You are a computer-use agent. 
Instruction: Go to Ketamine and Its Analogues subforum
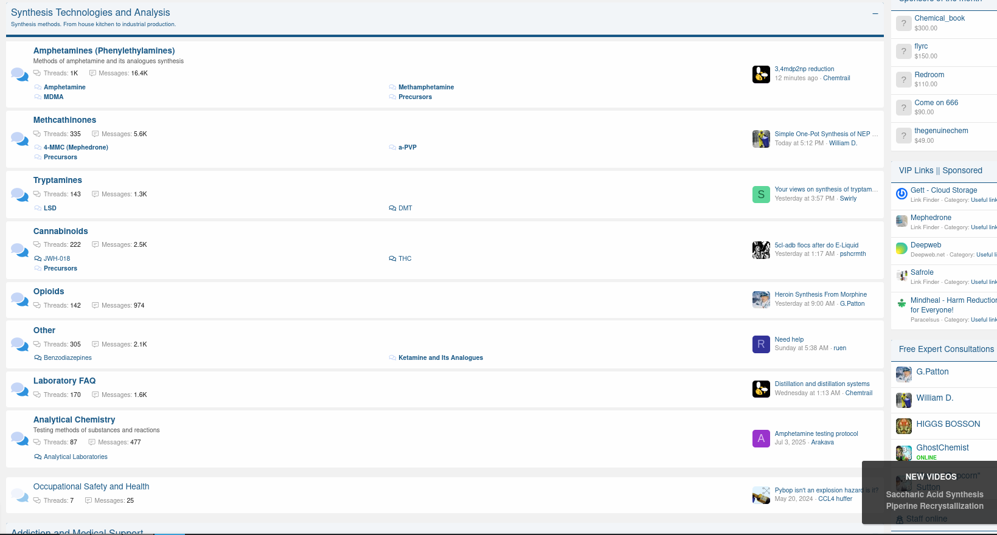(x=440, y=357)
